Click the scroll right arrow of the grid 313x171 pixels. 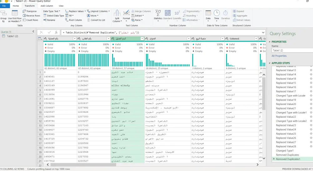(x=258, y=165)
